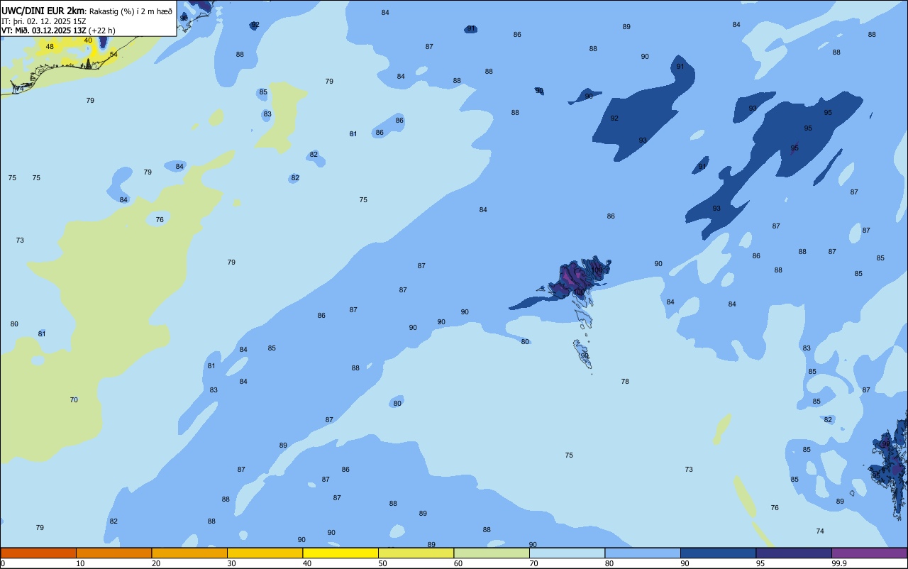The width and height of the screenshot is (908, 569).
Task: Click the humidity value "54" on the coastline
Action: [113, 55]
